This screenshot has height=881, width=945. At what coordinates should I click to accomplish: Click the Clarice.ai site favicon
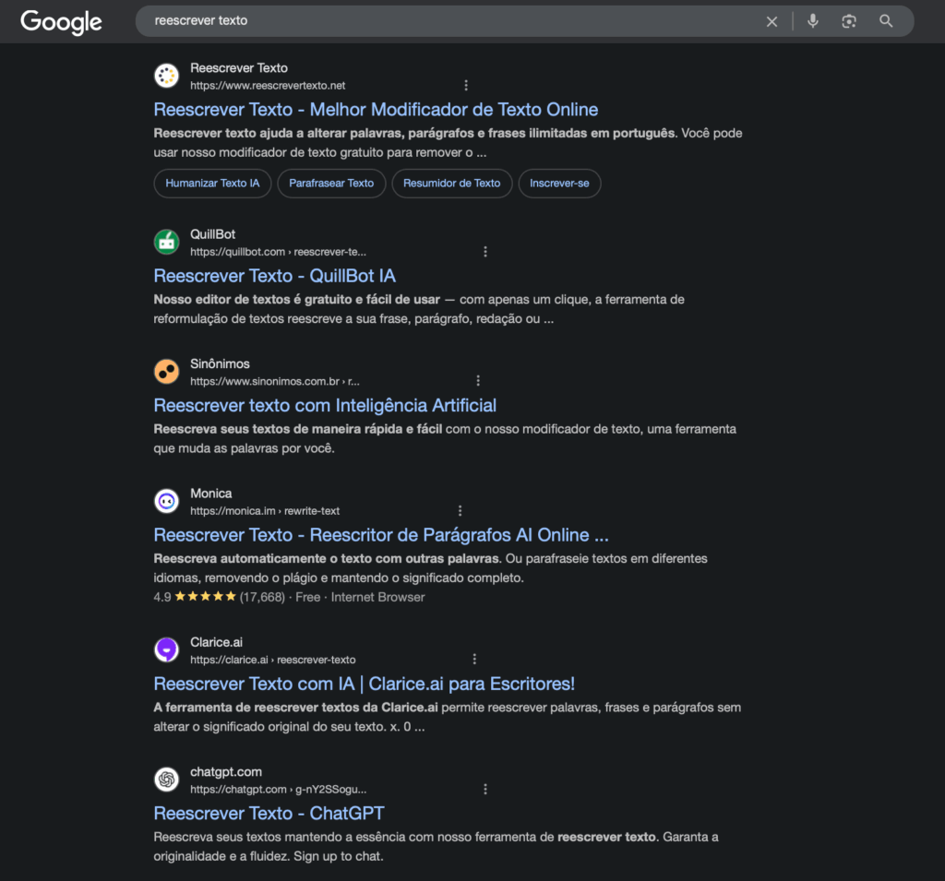(166, 650)
